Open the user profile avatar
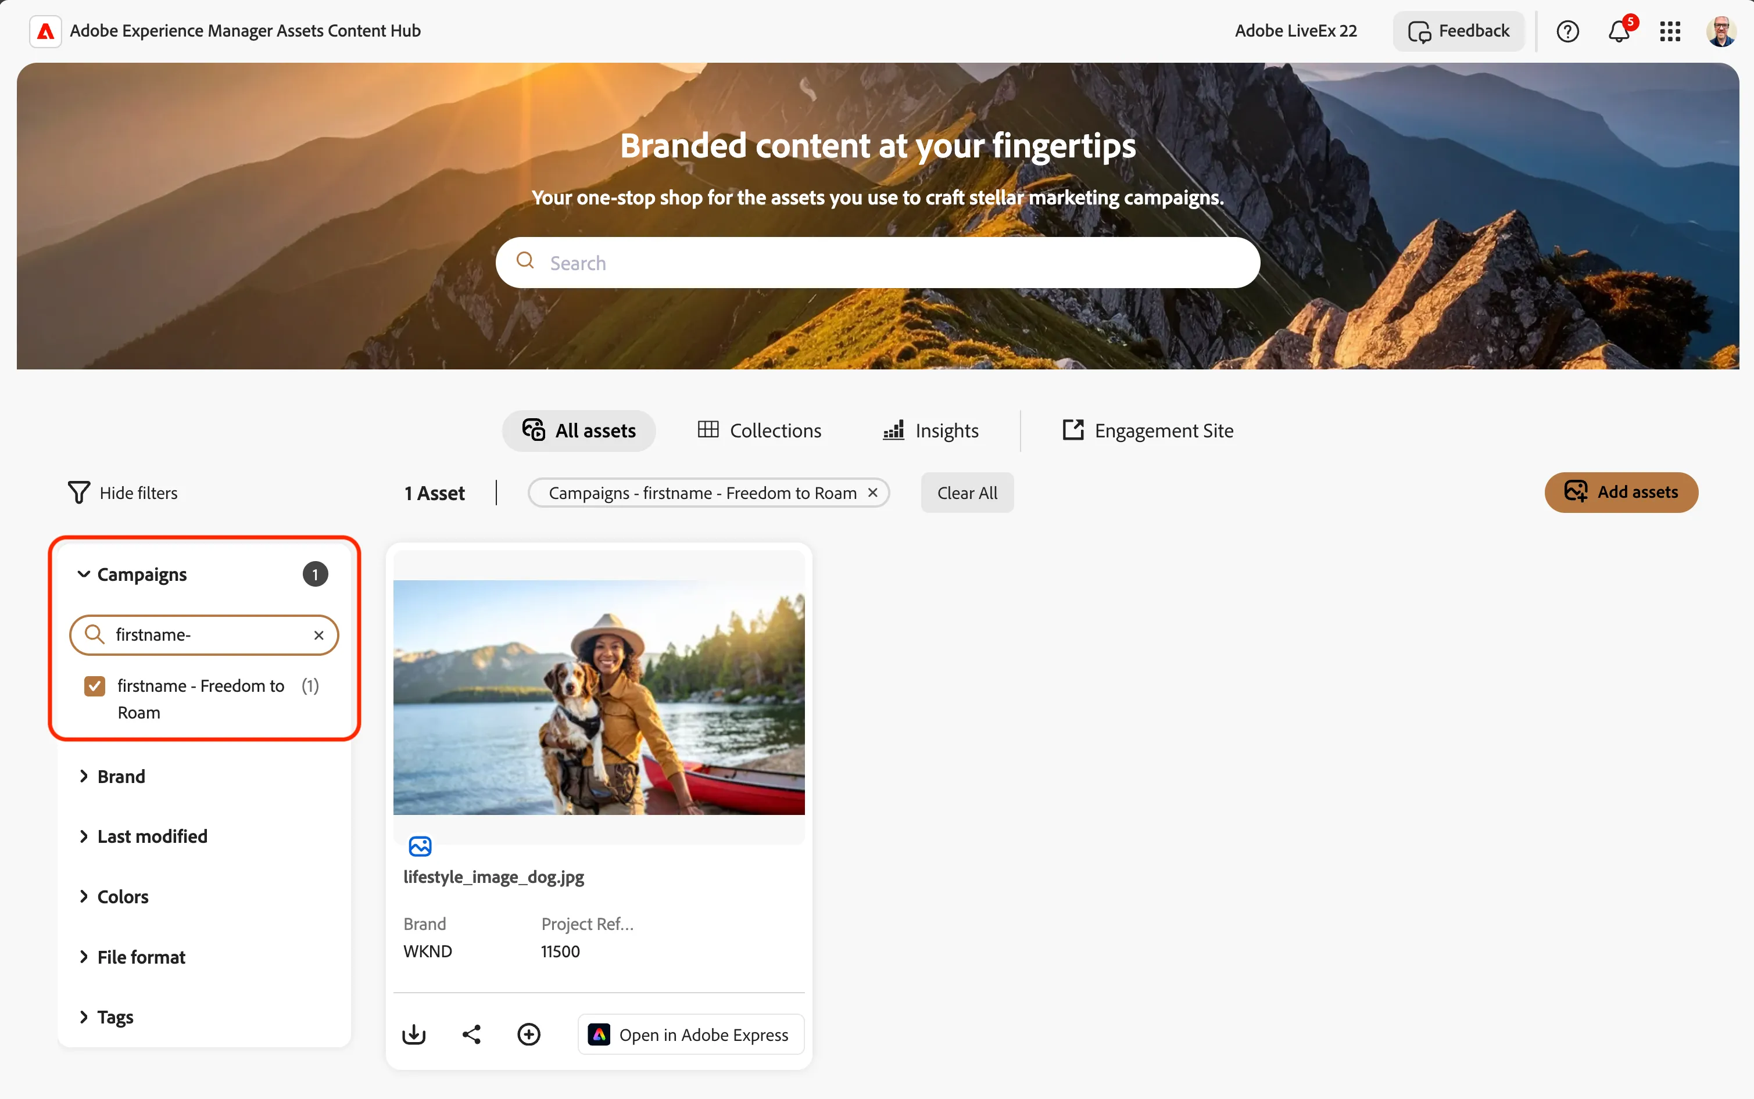The image size is (1754, 1099). pyautogui.click(x=1720, y=31)
